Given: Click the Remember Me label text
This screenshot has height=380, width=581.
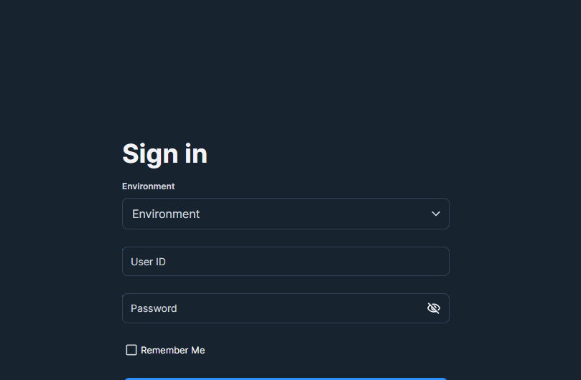Looking at the screenshot, I should pyautogui.click(x=172, y=350).
